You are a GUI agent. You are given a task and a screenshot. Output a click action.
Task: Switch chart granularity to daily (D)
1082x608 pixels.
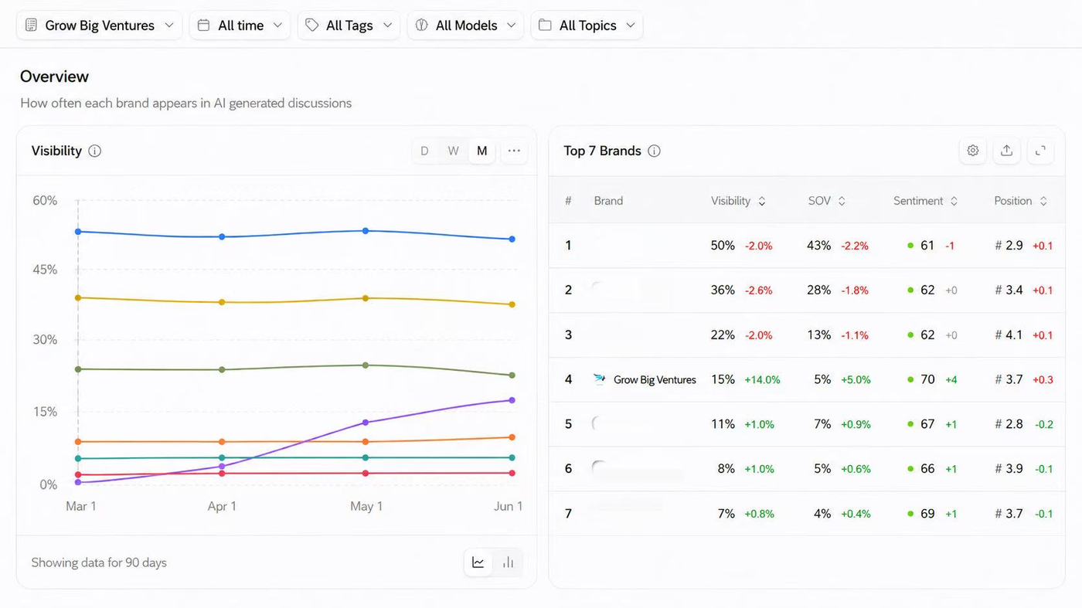(424, 151)
